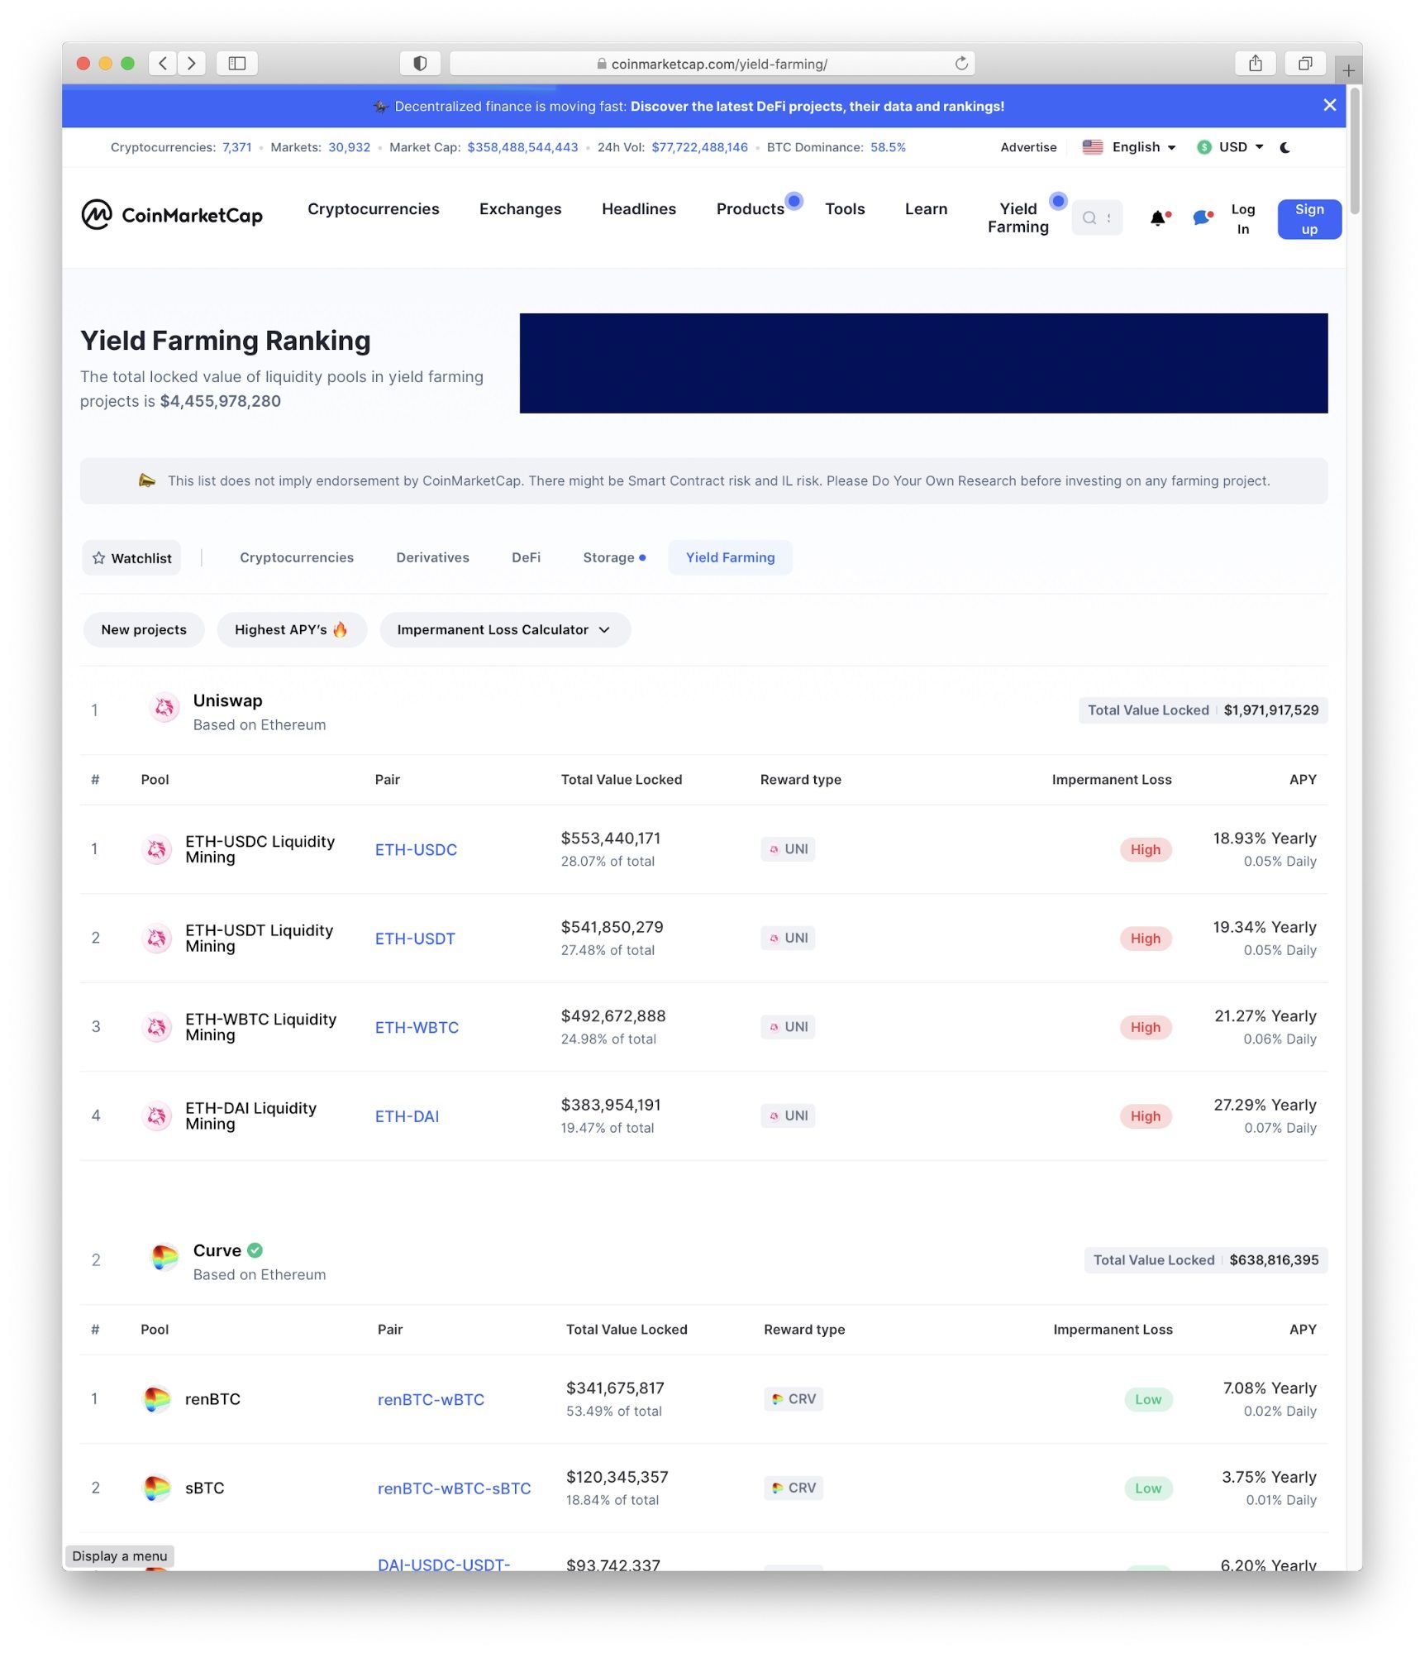Open the Watchlist star button
The width and height of the screenshot is (1425, 1653).
(131, 558)
